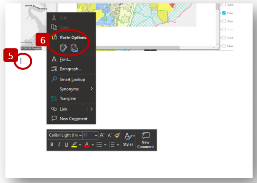
Task: Select Translate menu entry
Action: tap(71, 99)
